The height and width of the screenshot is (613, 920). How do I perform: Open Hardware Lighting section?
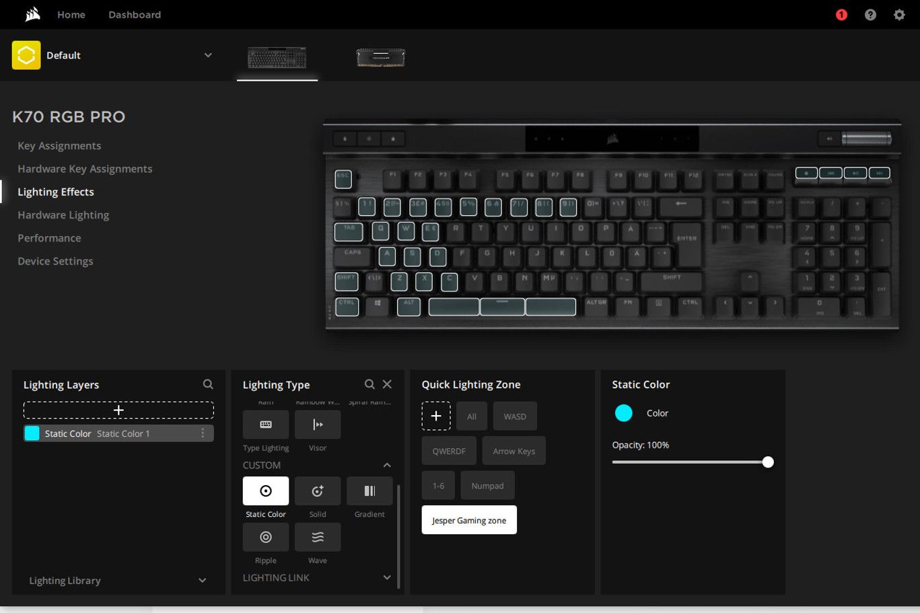[x=63, y=215]
